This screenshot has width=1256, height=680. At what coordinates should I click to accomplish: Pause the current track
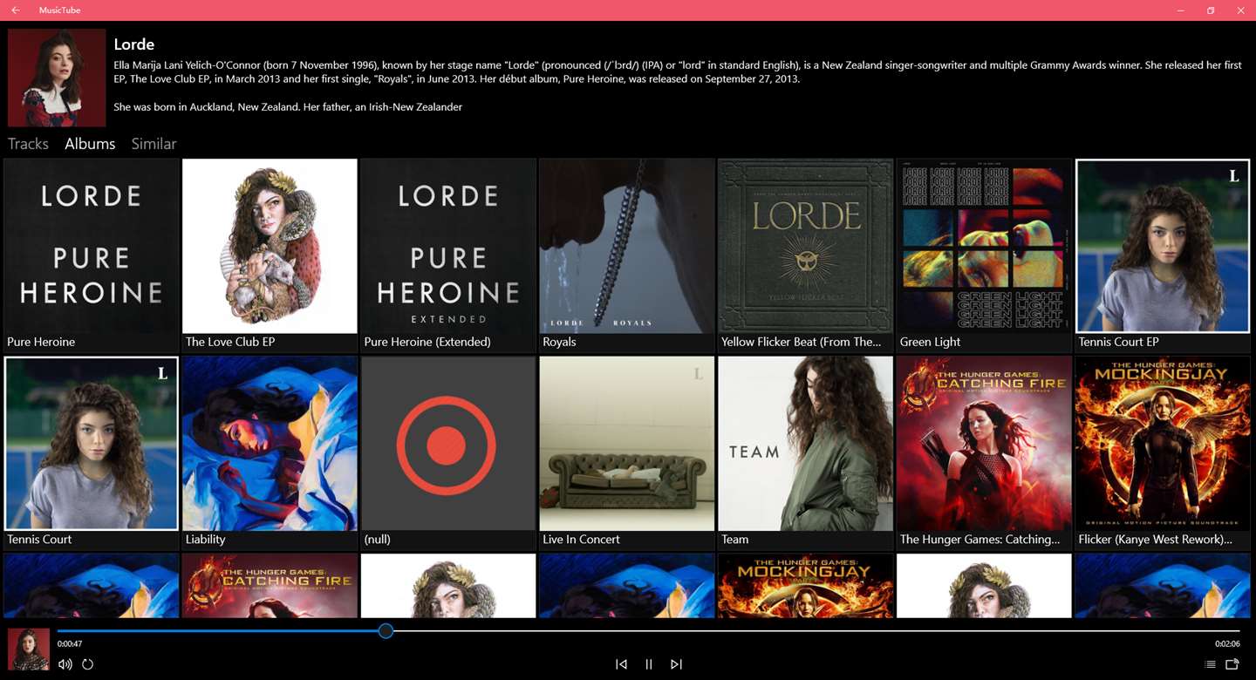pyautogui.click(x=649, y=664)
